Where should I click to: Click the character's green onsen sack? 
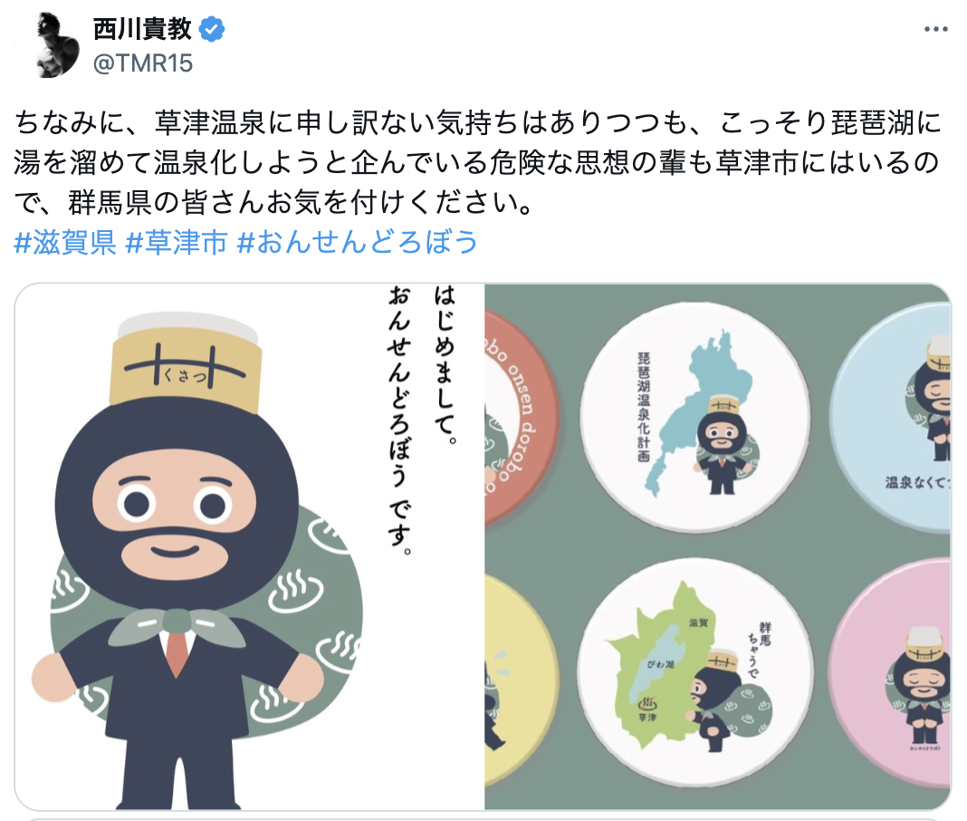(x=206, y=617)
